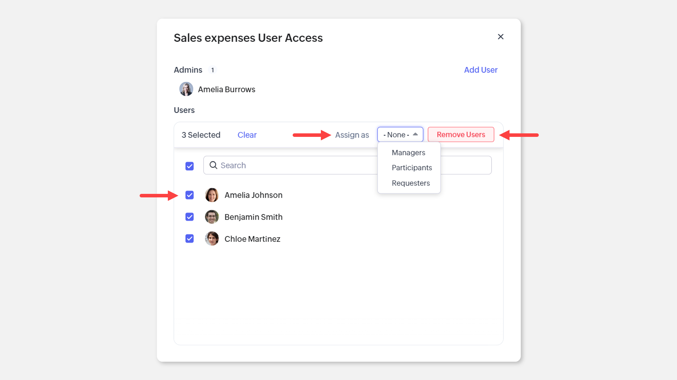
Task: Deselect Benjamin Smith checkbox
Action: 189,217
